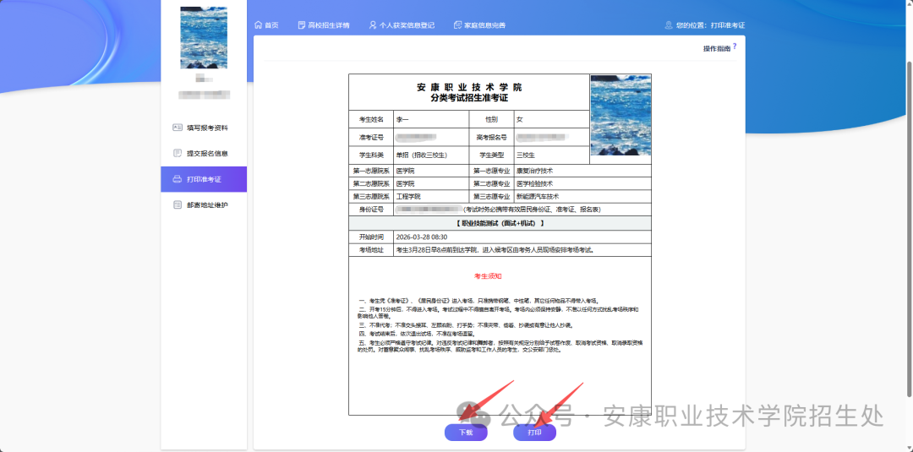Image resolution: width=913 pixels, height=452 pixels.
Task: Click the ticket title 安康职业技术学院
Action: click(469, 87)
